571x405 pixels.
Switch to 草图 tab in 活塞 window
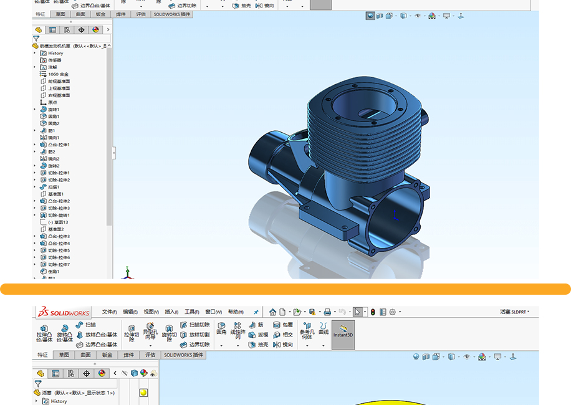64,355
